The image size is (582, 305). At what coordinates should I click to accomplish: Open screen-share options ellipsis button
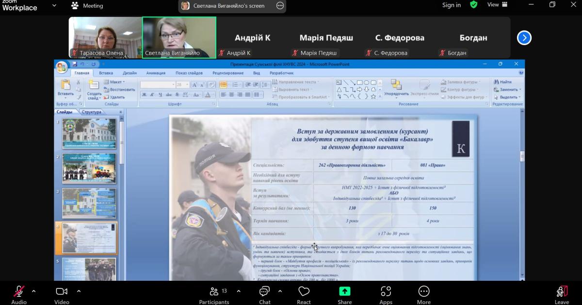tap(280, 6)
